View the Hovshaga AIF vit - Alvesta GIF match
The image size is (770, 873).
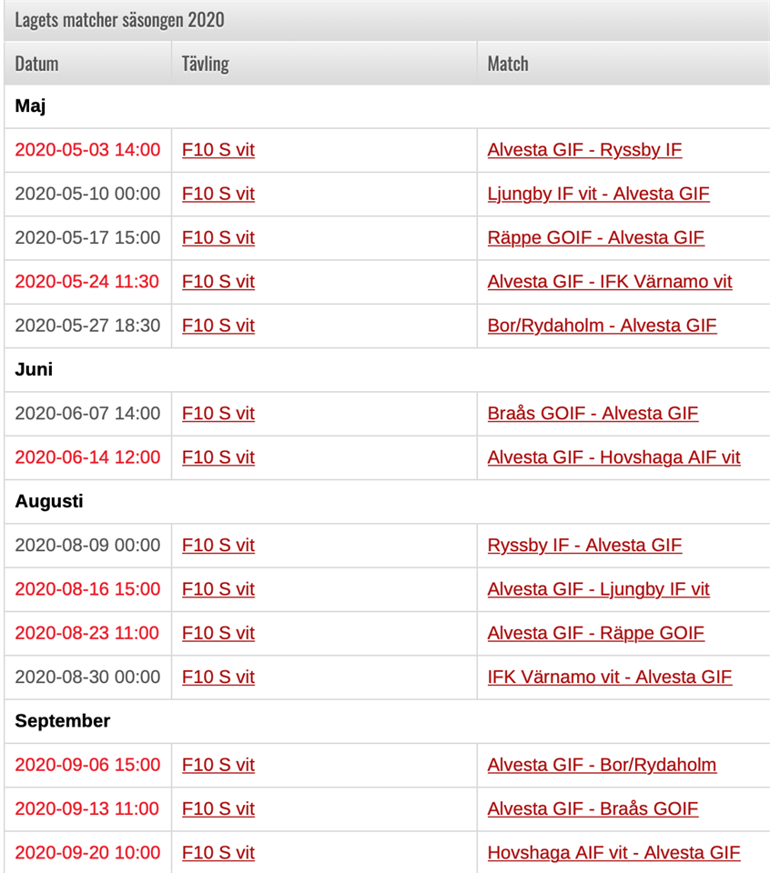pyautogui.click(x=613, y=853)
